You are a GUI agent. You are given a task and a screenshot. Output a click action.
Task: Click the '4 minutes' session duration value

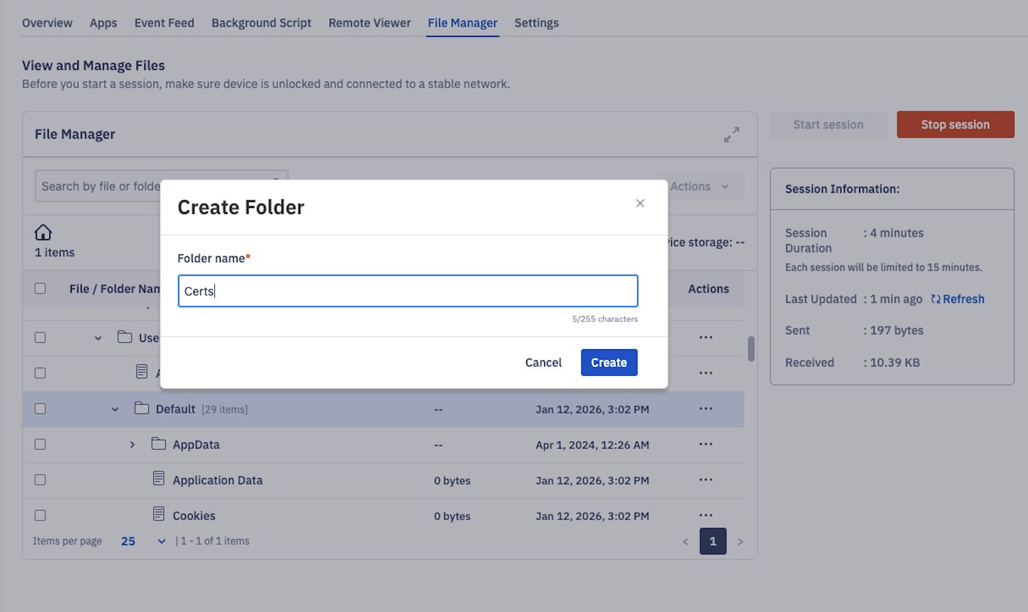coord(897,233)
